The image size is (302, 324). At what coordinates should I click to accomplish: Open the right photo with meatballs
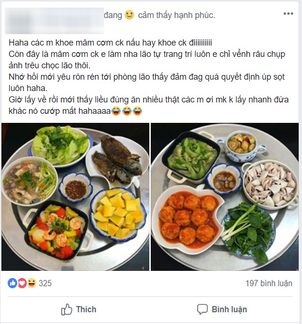[x=224, y=197]
